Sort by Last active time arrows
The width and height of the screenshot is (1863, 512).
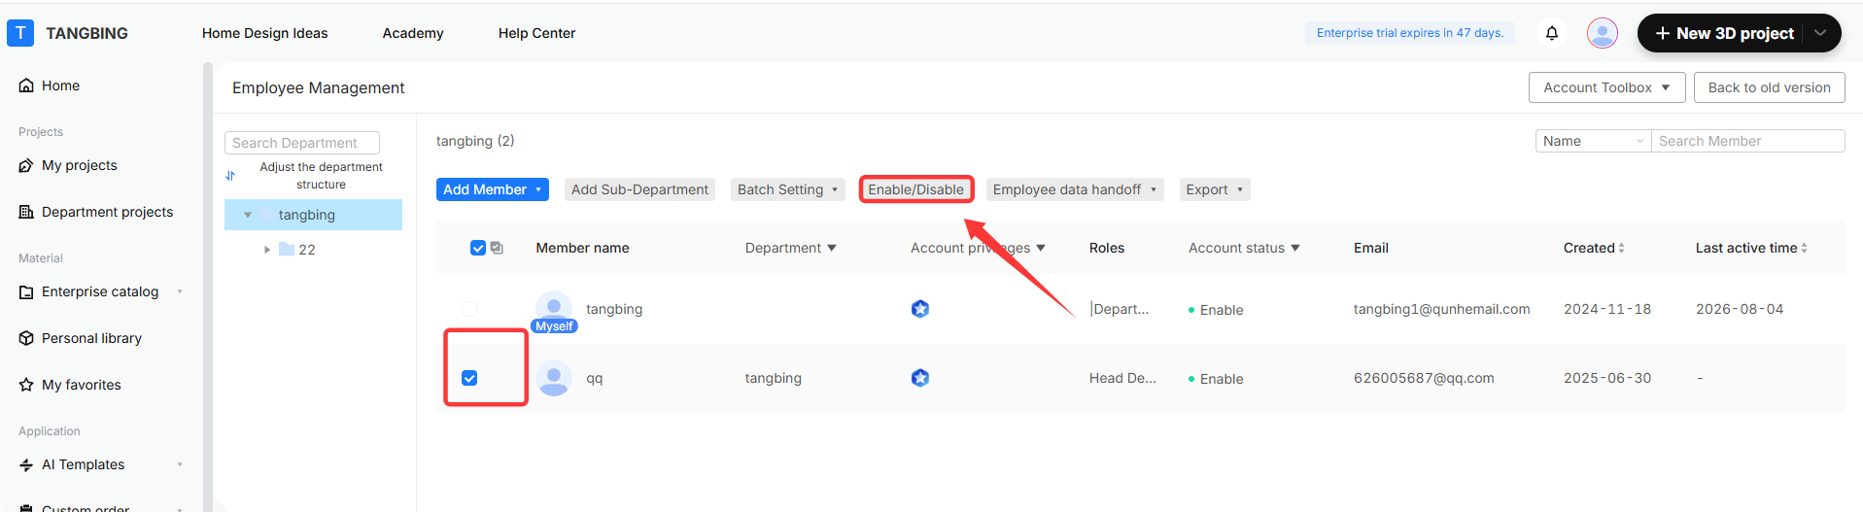click(x=1804, y=248)
